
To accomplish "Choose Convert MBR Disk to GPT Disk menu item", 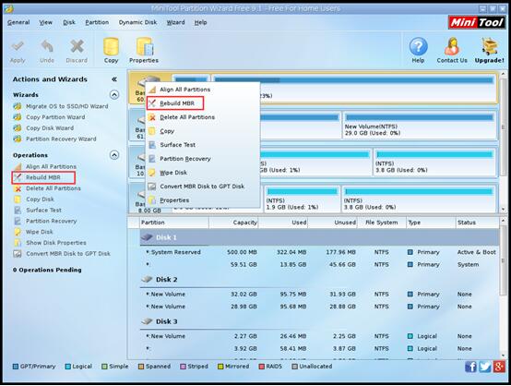I will click(203, 187).
